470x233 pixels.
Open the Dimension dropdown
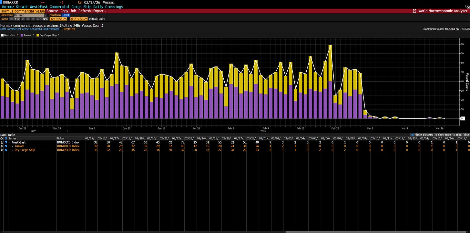30,15
